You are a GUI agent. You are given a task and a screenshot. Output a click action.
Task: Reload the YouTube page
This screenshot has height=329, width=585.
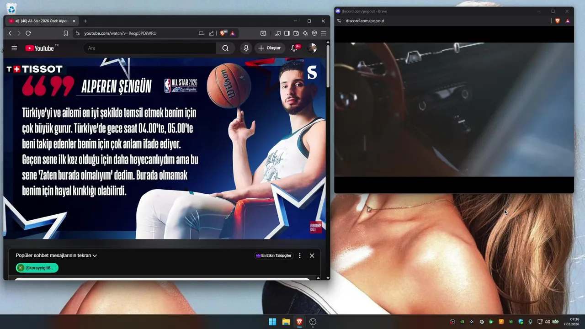click(28, 33)
